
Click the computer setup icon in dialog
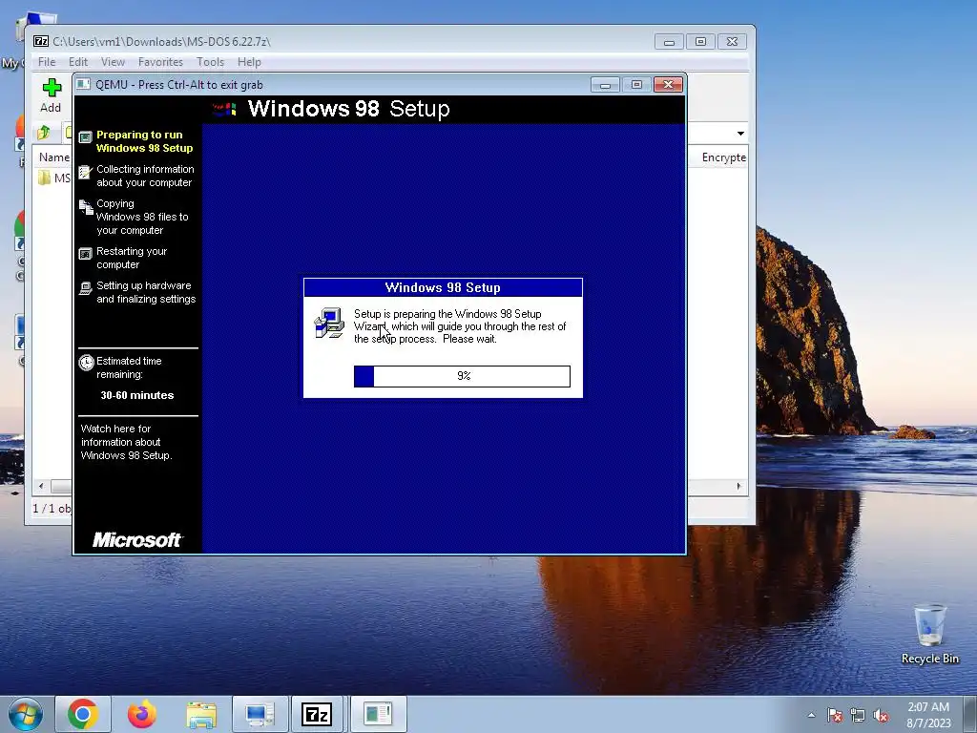pos(329,323)
